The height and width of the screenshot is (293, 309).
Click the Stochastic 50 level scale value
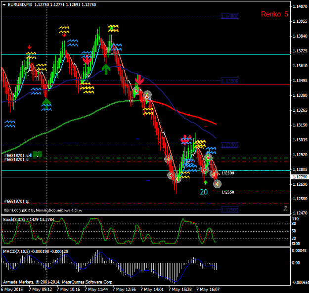click(x=294, y=231)
